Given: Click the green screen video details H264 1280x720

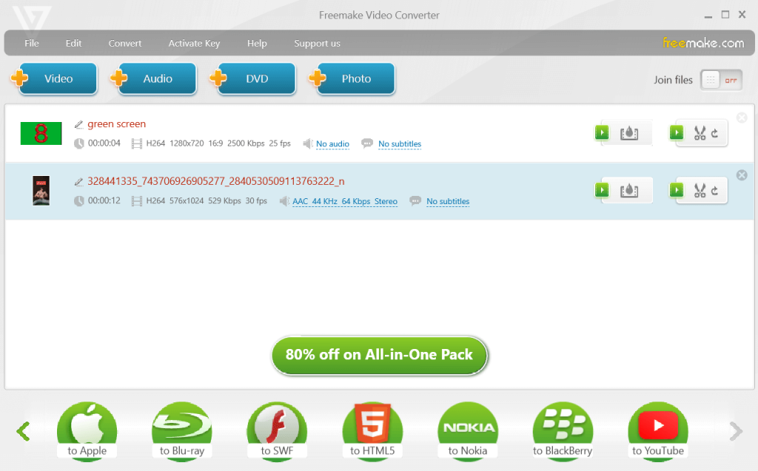Looking at the screenshot, I should (x=218, y=143).
